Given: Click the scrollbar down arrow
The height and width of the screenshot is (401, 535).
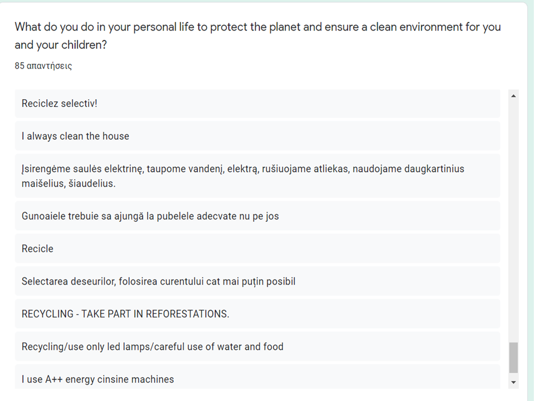Looking at the screenshot, I should tap(513, 383).
